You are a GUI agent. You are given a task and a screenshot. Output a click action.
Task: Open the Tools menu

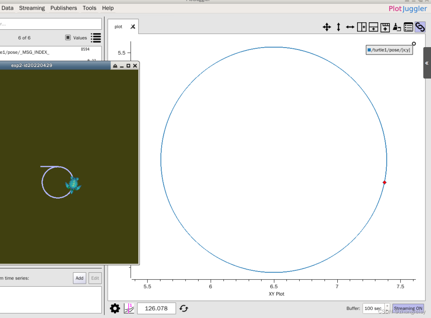coord(89,8)
